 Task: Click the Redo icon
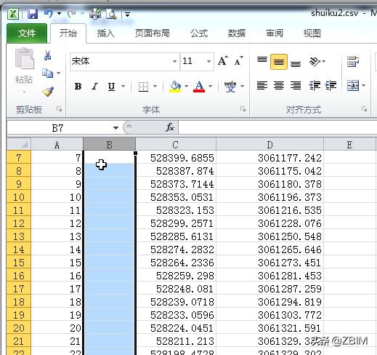tap(71, 14)
